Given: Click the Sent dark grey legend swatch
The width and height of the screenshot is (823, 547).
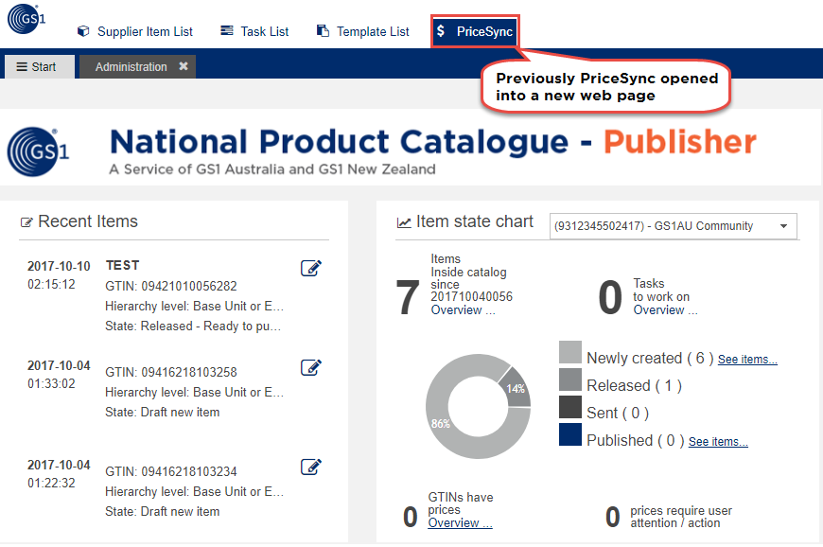Looking at the screenshot, I should [570, 407].
